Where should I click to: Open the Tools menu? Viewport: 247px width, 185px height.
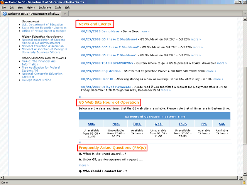[58, 8]
